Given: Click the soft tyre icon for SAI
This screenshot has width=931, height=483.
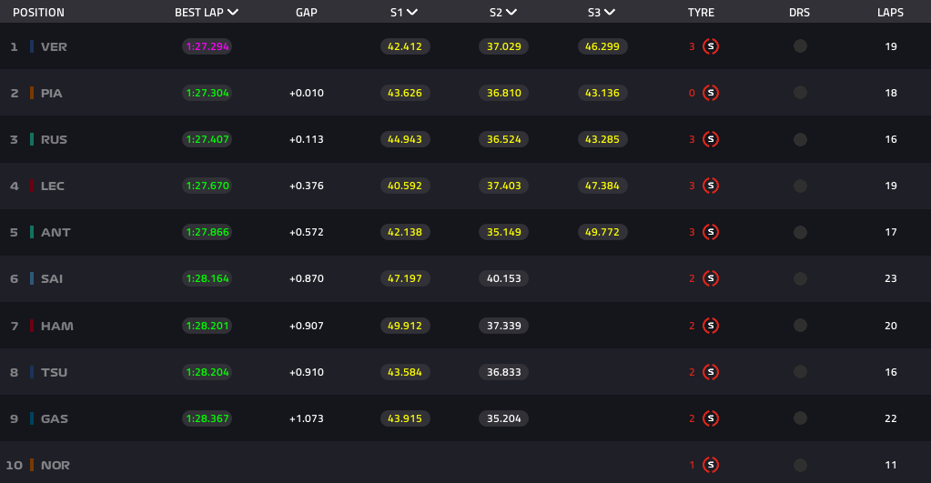Looking at the screenshot, I should pos(711,278).
